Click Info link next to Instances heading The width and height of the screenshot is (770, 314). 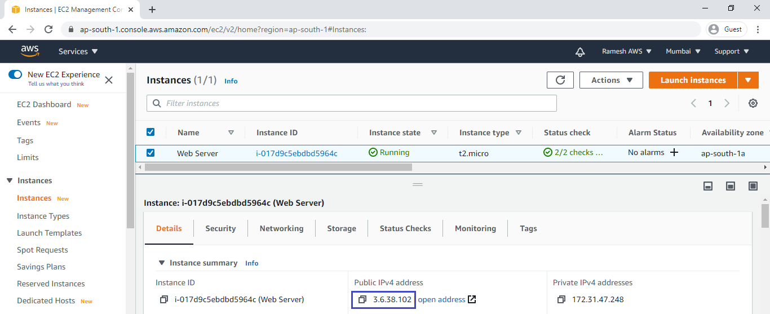coord(231,81)
